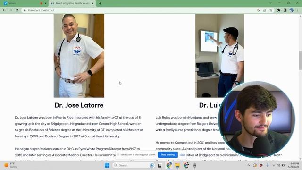Show hidden system tray icons
302x170 pixels.
[x=249, y=165]
